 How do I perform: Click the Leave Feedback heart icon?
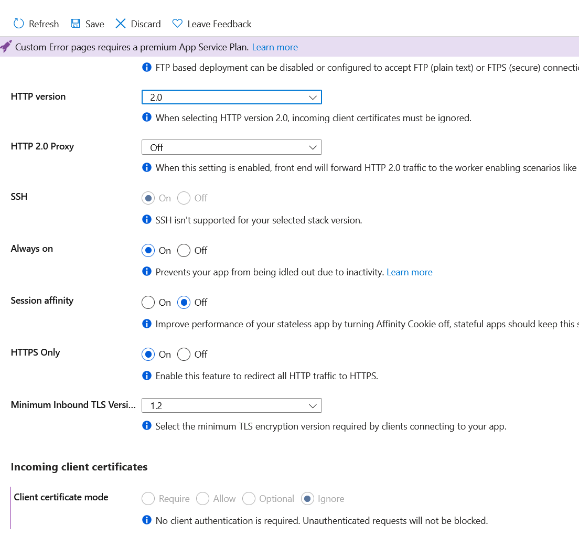[177, 24]
